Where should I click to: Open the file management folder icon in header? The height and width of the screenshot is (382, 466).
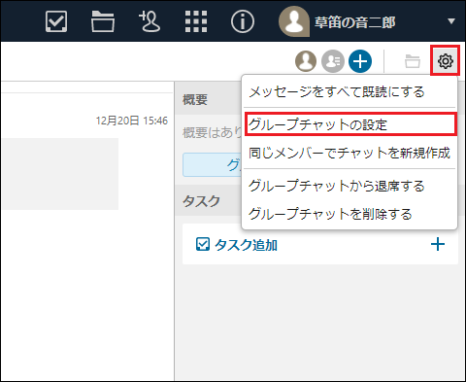coord(103,21)
